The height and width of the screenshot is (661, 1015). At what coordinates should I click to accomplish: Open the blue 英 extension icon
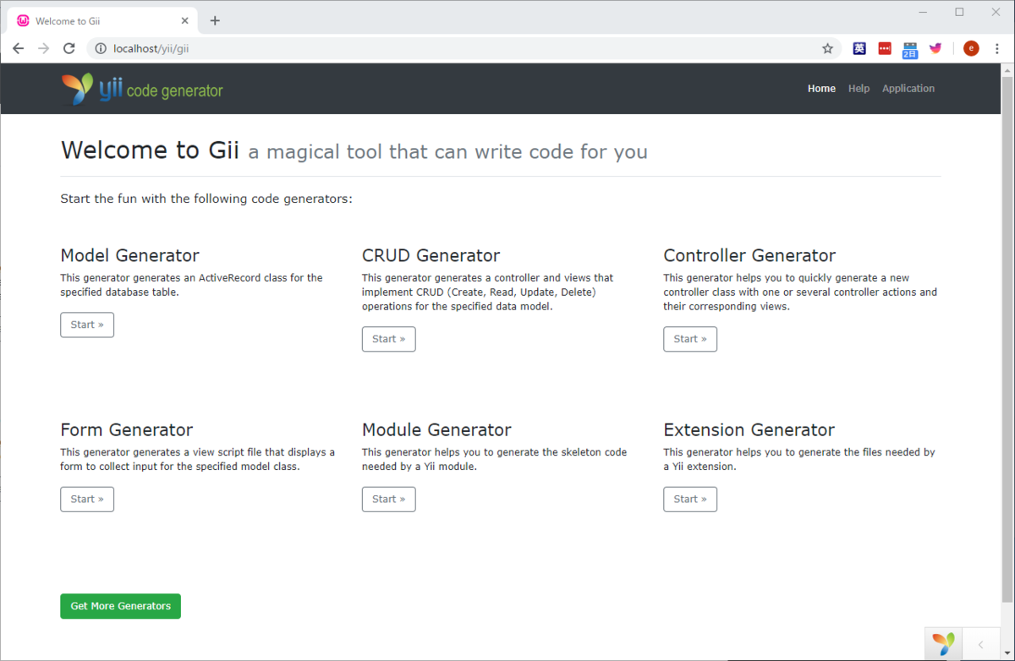pos(859,48)
